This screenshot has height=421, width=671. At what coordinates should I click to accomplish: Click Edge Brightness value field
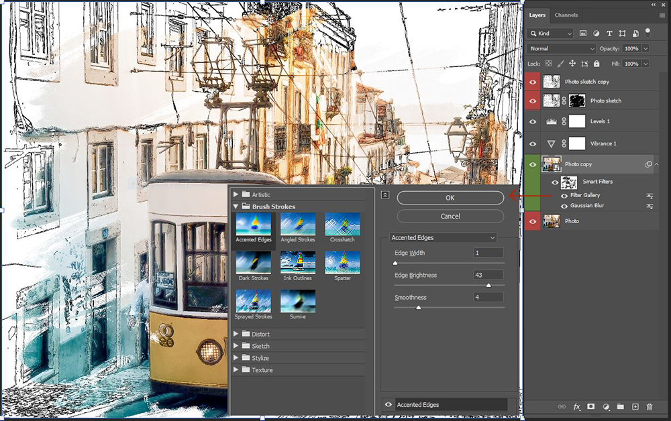[488, 276]
